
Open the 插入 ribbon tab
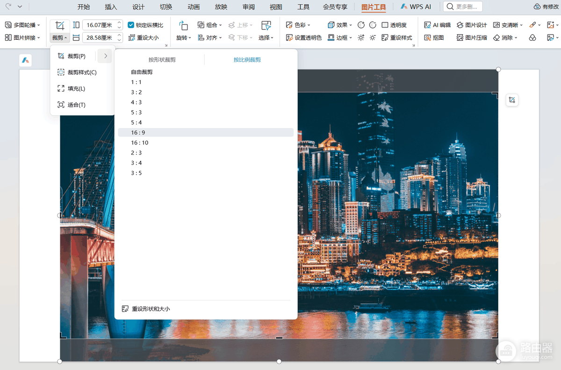[111, 7]
